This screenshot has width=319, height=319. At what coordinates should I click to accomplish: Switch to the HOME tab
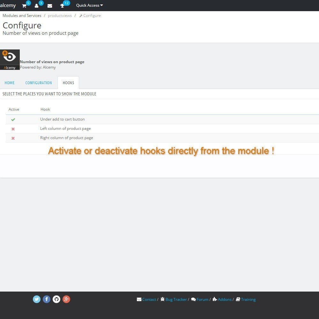10,83
